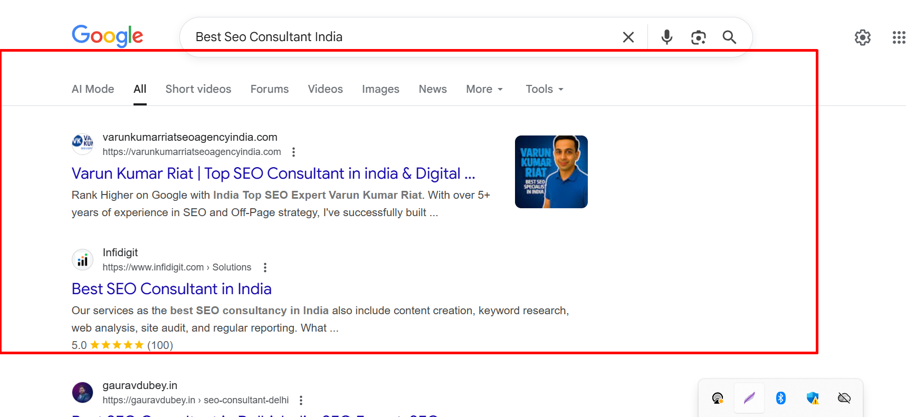Open Windows Security shield tray icon

(x=813, y=398)
